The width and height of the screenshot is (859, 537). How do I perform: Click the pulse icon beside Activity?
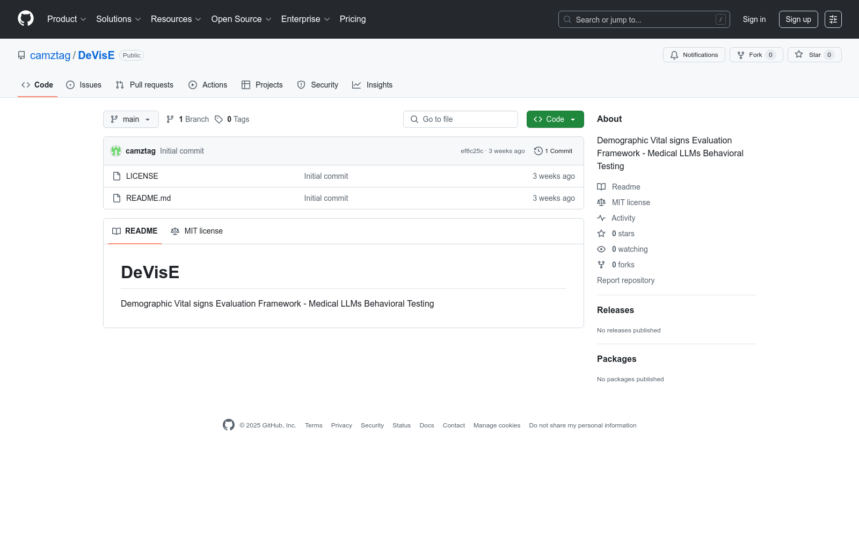click(601, 218)
